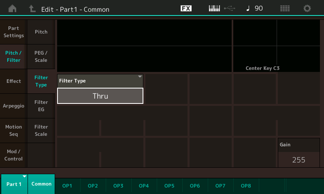Select the Common button

tap(41, 184)
